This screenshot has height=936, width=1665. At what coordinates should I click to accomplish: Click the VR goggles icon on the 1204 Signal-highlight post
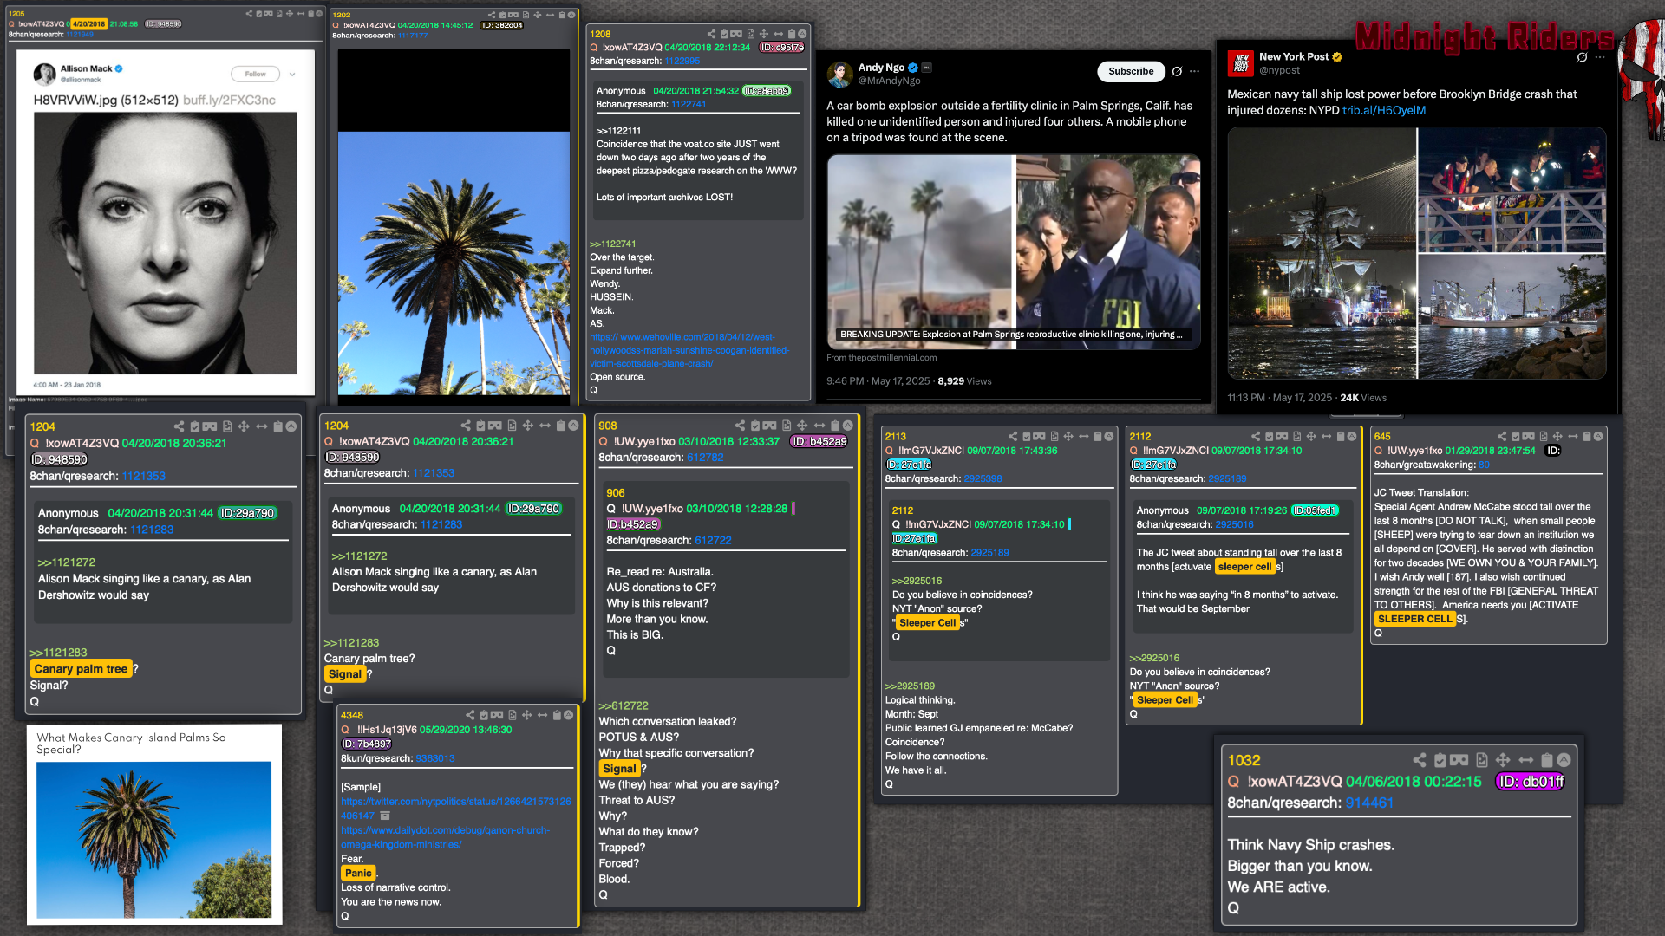495,426
